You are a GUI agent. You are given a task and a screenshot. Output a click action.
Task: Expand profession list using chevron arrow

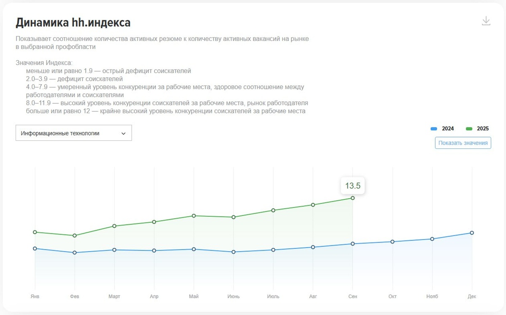click(124, 133)
